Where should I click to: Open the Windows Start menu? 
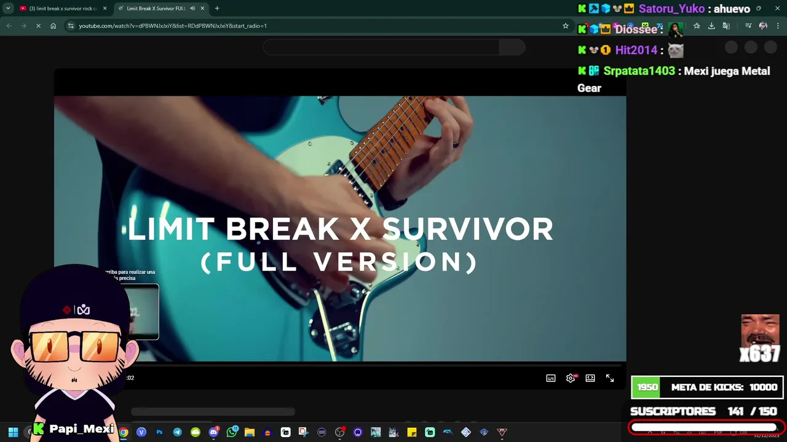tap(13, 432)
